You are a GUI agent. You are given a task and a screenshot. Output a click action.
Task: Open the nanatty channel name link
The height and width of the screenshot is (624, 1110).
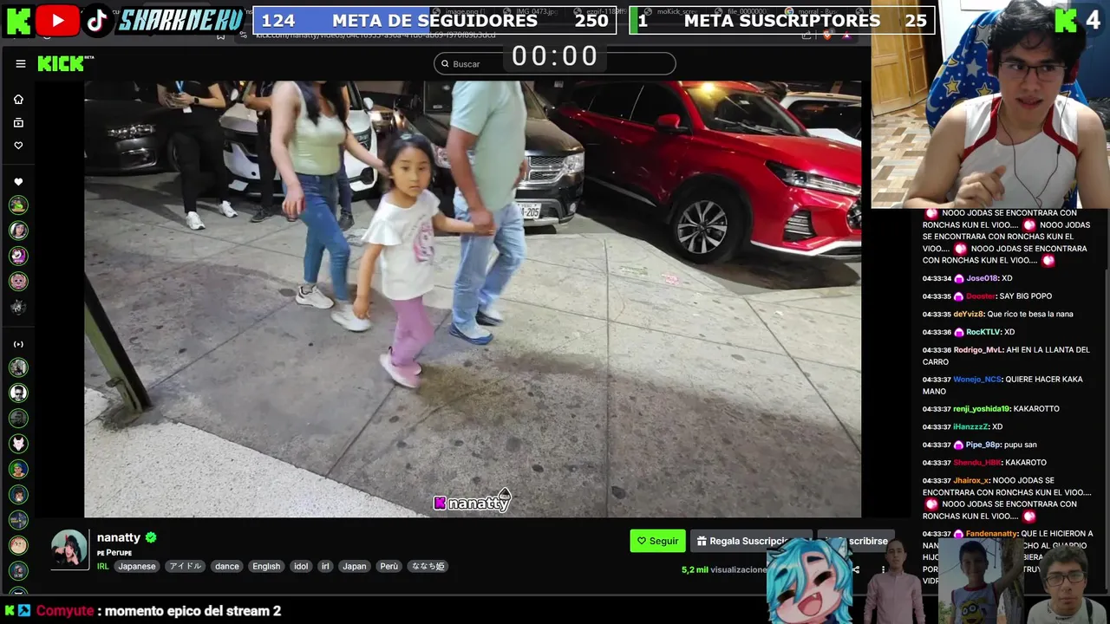118,537
